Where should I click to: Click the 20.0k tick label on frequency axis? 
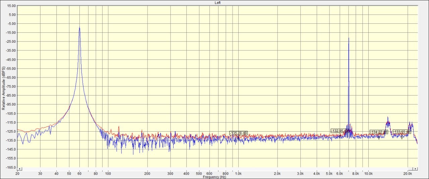(x=408, y=174)
